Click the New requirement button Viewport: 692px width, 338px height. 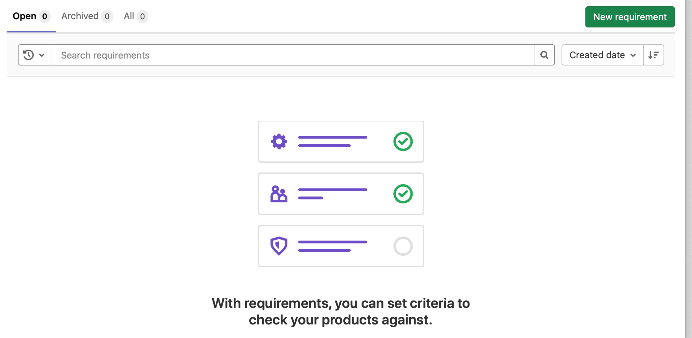(630, 17)
